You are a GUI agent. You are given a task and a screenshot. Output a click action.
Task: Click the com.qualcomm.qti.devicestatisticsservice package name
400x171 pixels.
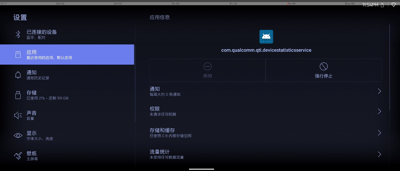tap(266, 50)
